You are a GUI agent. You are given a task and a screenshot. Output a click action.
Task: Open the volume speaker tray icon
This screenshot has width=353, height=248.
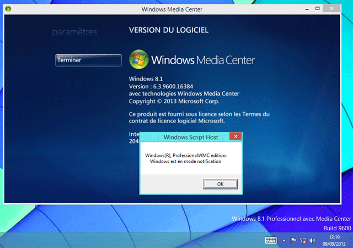pyautogui.click(x=313, y=241)
